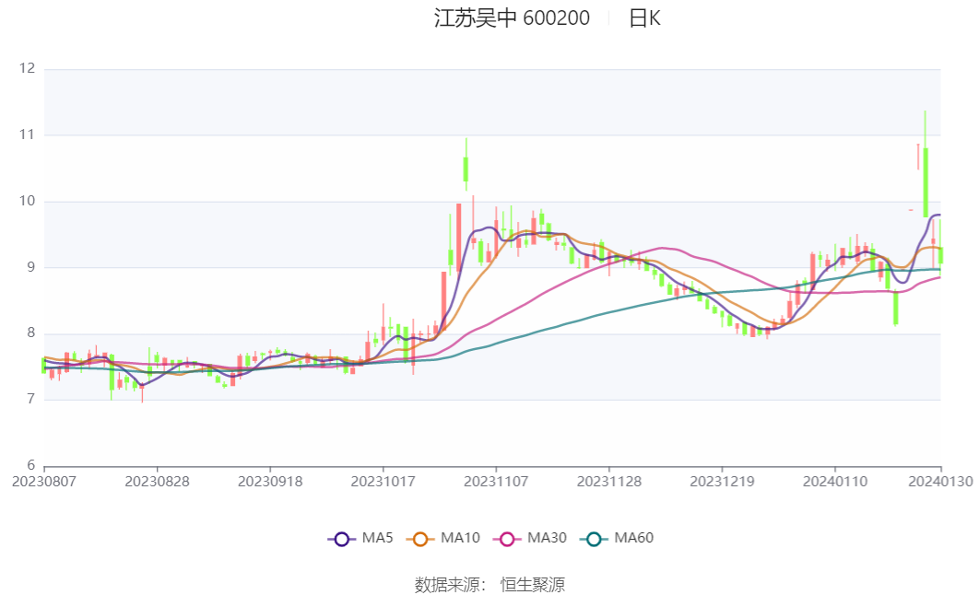This screenshot has width=979, height=595.
Task: Click the y-axis value 6
Action: [30, 465]
